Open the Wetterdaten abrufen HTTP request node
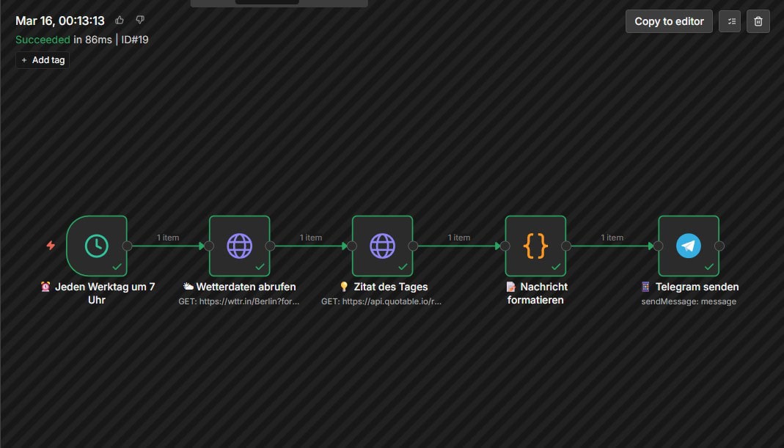Screen dimensions: 784x448 pos(239,245)
